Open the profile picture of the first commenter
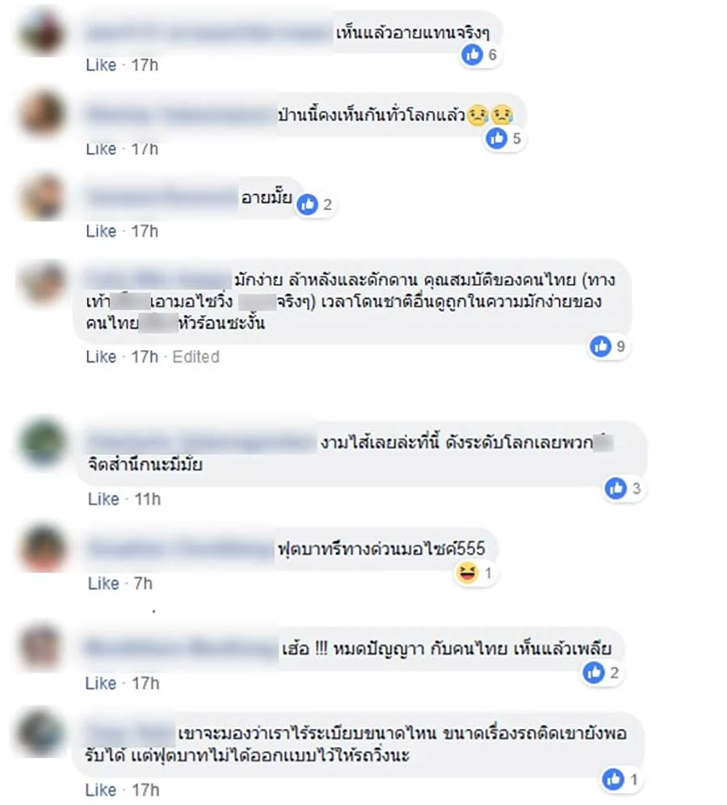 43,33
